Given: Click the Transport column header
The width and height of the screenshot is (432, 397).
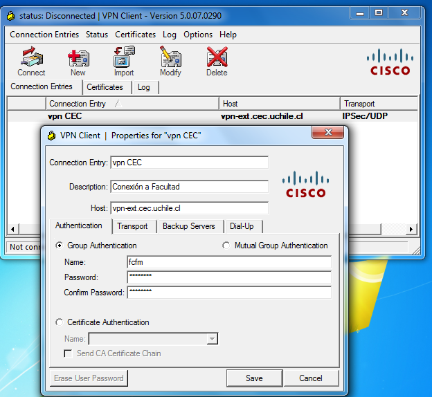Looking at the screenshot, I should [379, 104].
